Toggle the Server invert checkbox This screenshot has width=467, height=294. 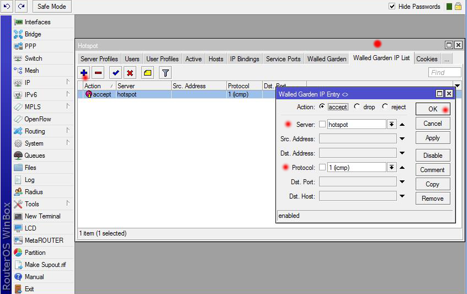tap(322, 125)
